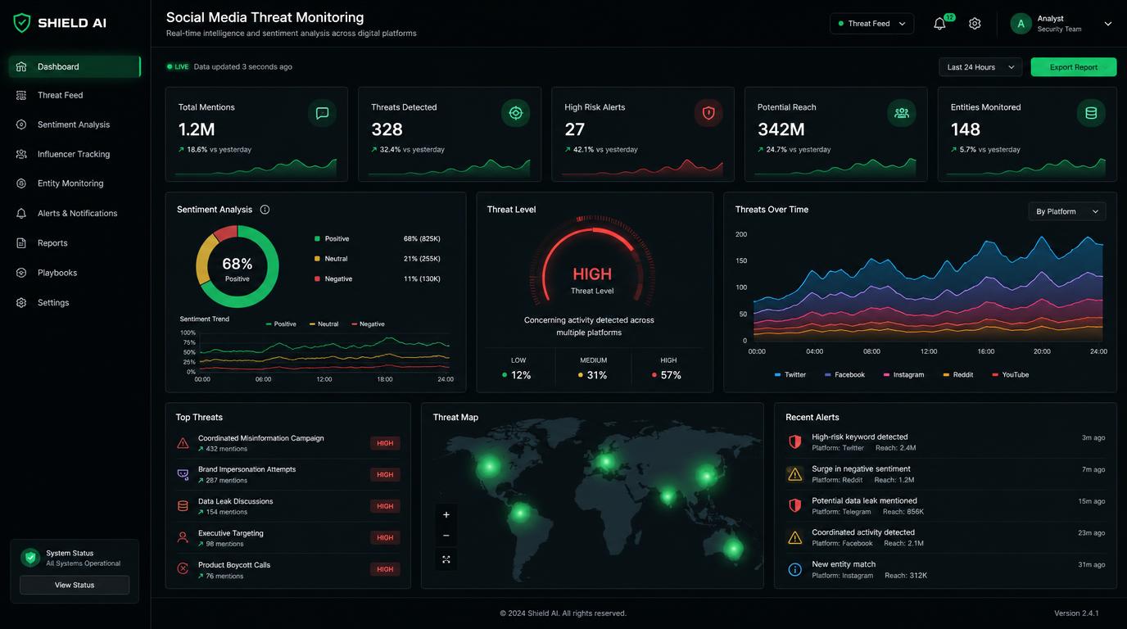
Task: Click the Export Report button
Action: (x=1074, y=67)
